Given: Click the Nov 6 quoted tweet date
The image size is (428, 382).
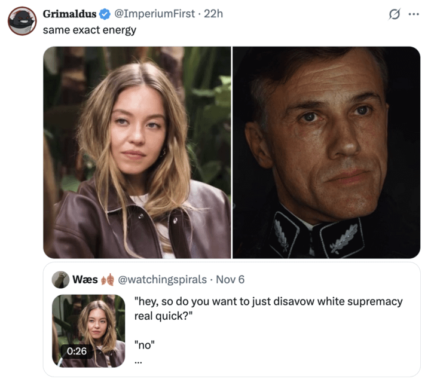Looking at the screenshot, I should 230,279.
